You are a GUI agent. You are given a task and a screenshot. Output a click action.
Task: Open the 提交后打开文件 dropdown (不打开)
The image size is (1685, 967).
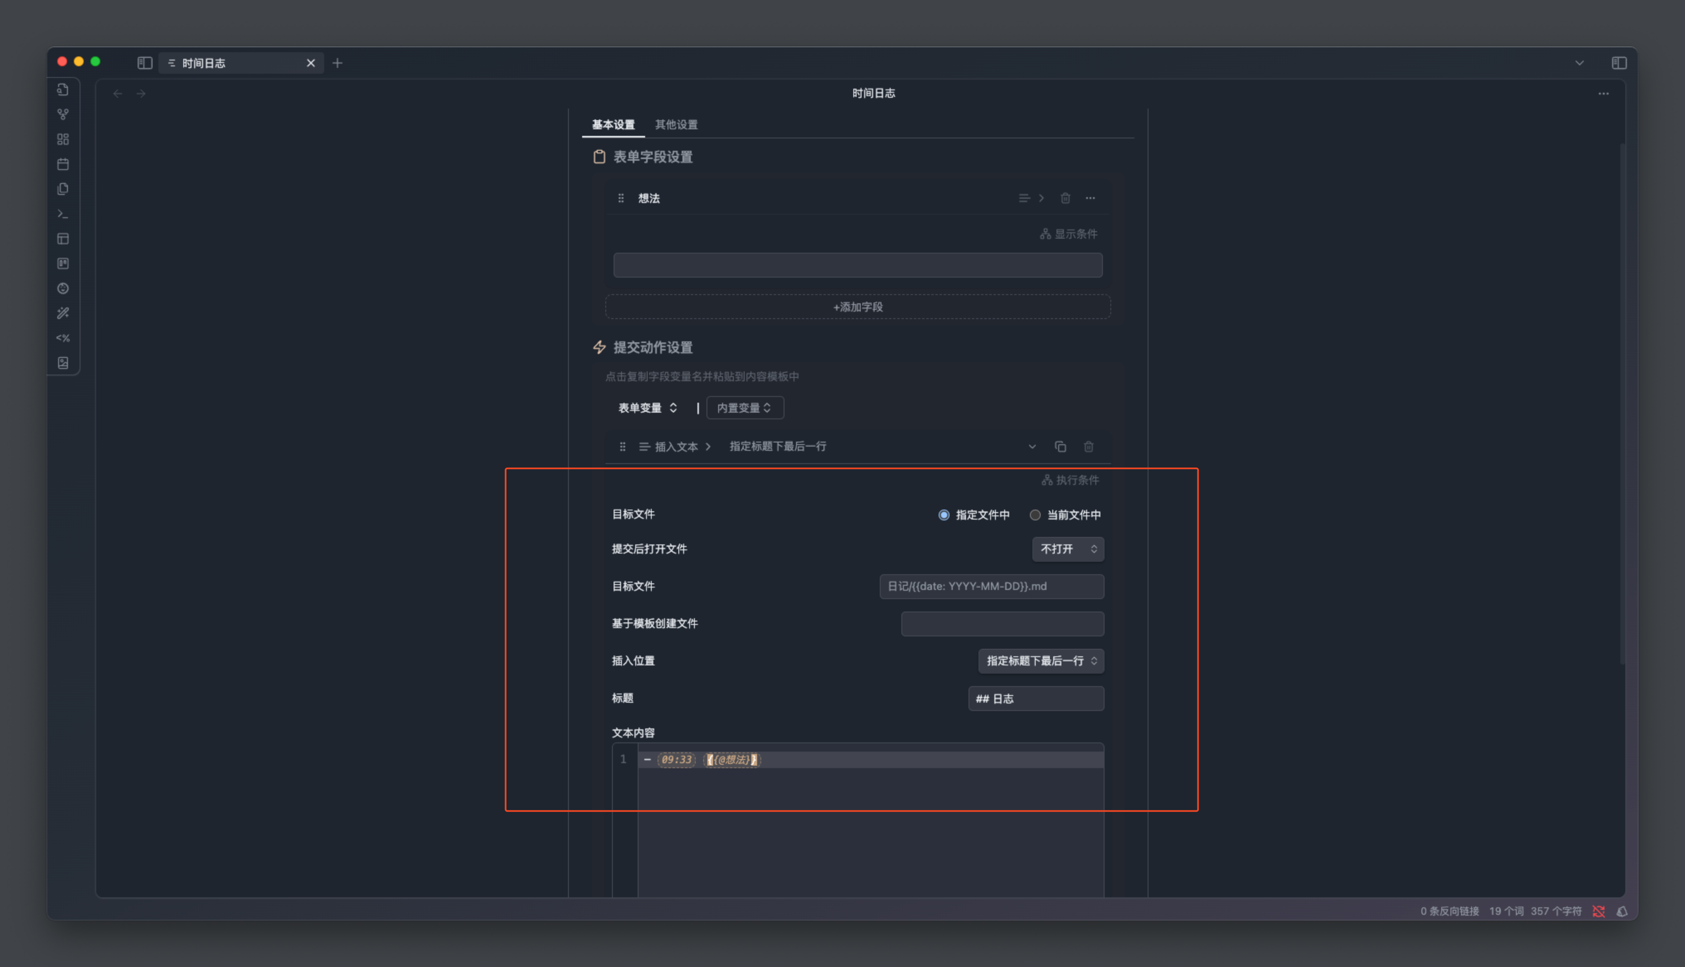pyautogui.click(x=1068, y=549)
